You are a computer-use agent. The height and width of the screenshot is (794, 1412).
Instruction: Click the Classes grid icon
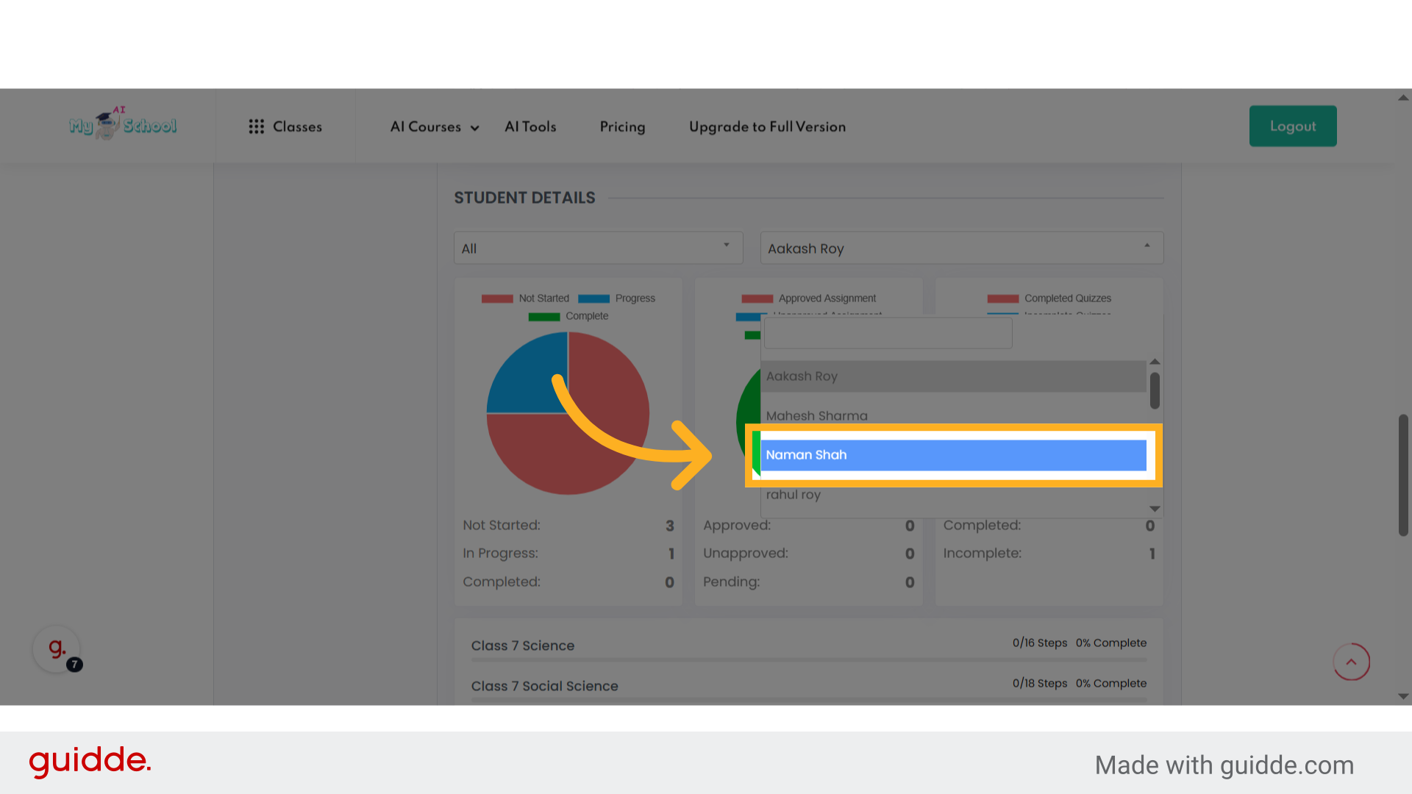tap(256, 126)
